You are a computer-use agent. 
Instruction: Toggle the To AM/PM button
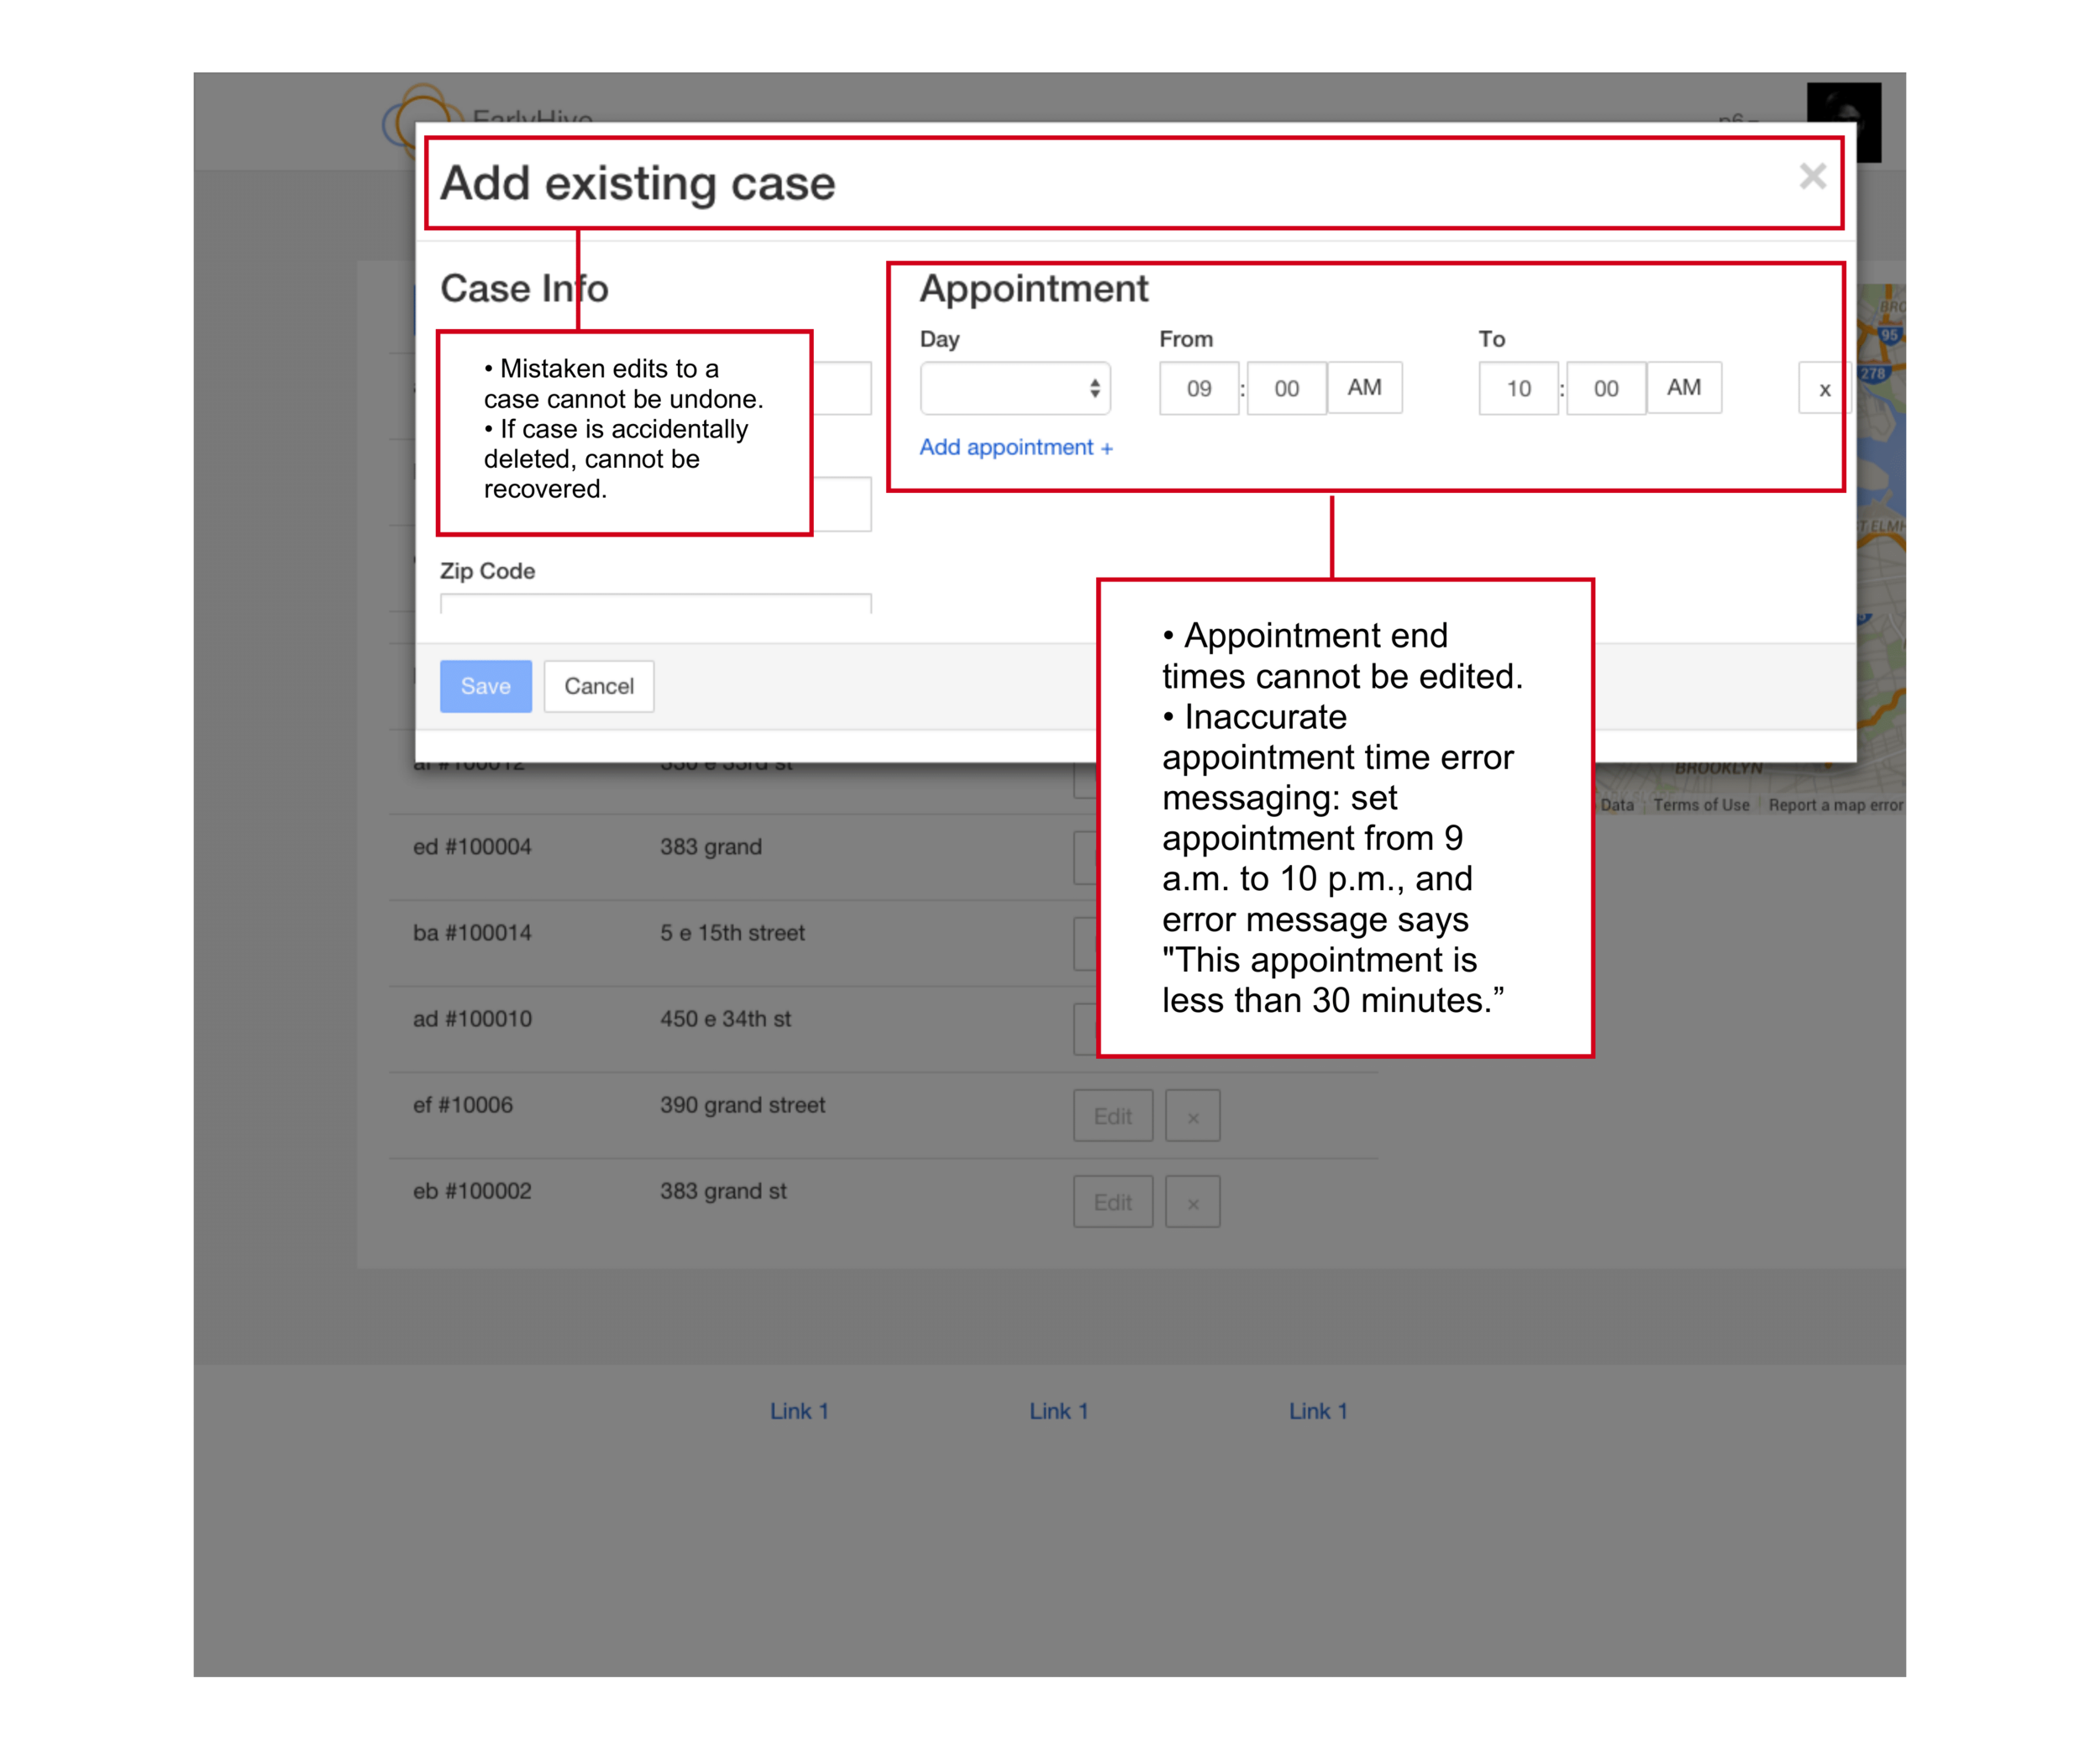click(x=1684, y=388)
